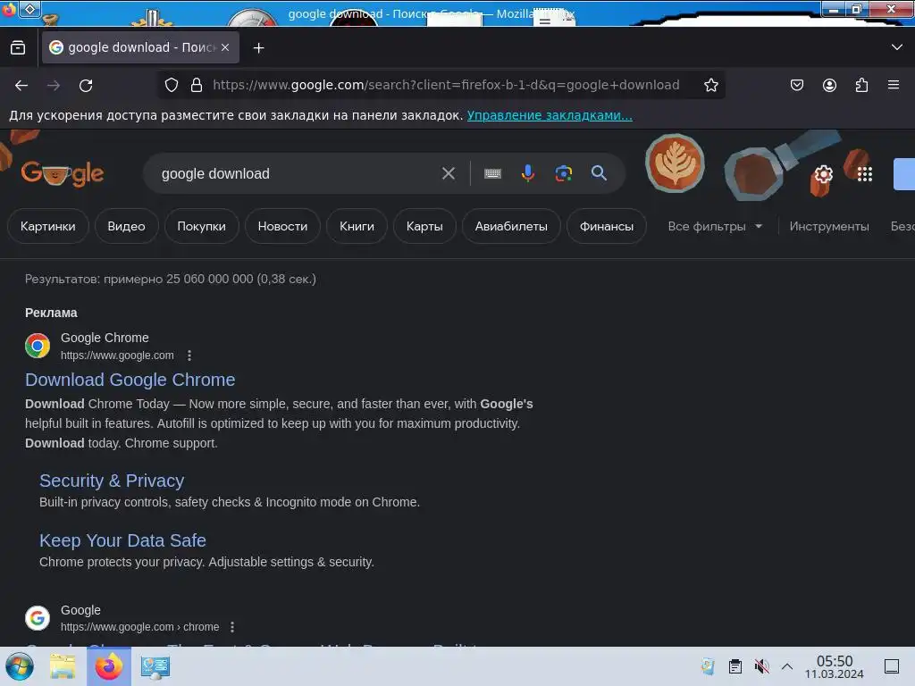Open the Firefox account icon
915x686 pixels.
(x=829, y=85)
